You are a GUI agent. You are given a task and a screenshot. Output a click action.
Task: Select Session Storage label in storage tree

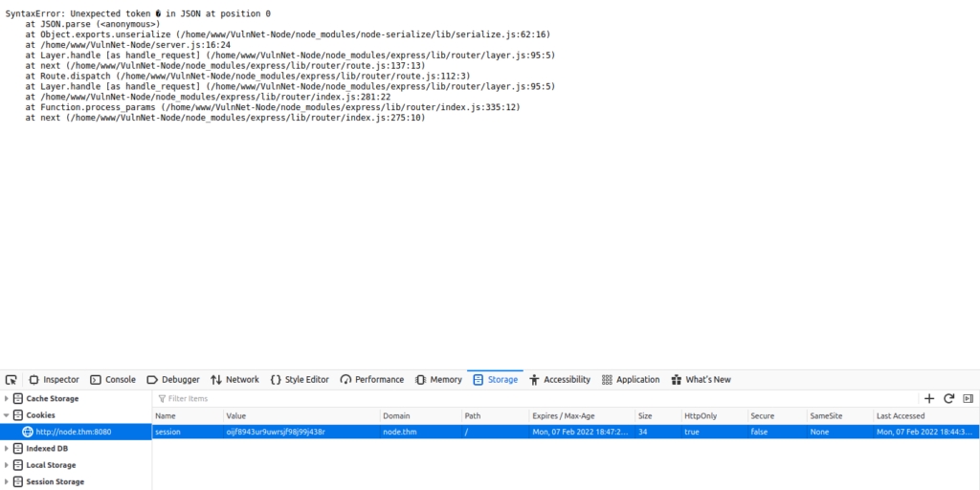pos(55,482)
